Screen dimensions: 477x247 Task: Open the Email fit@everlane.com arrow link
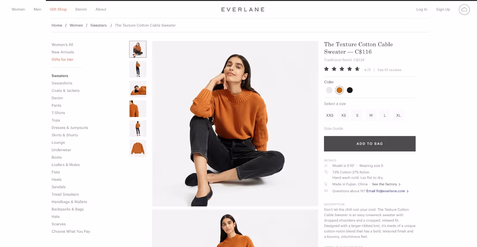coord(387,191)
